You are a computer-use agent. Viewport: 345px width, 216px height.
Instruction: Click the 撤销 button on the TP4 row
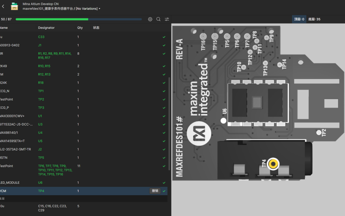coord(155,191)
